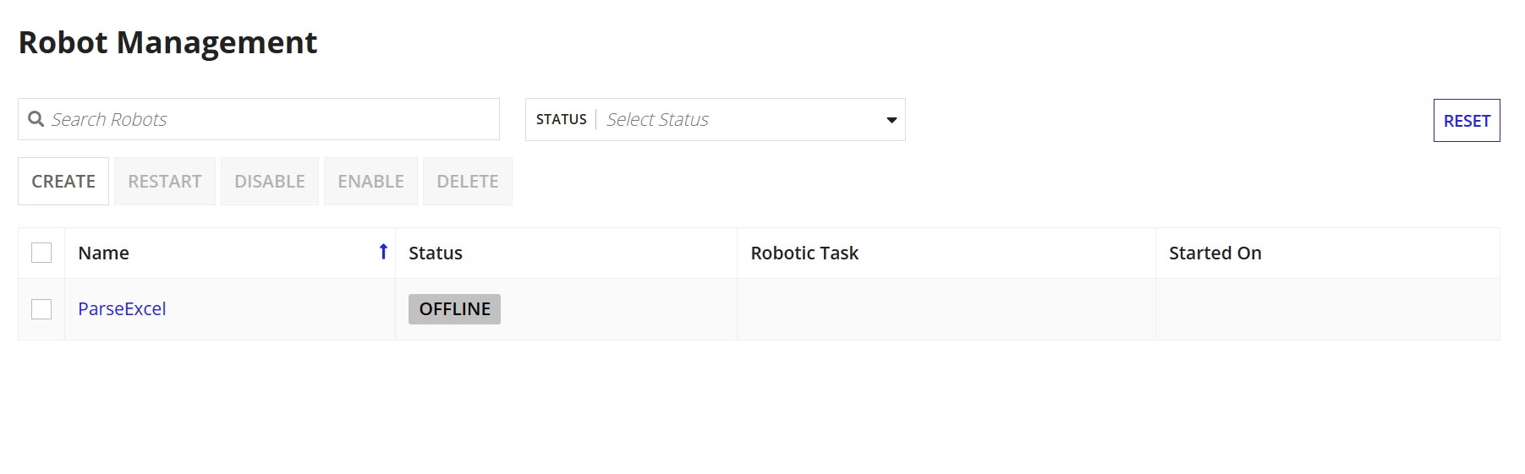Click the Robotic Task column header

[804, 253]
